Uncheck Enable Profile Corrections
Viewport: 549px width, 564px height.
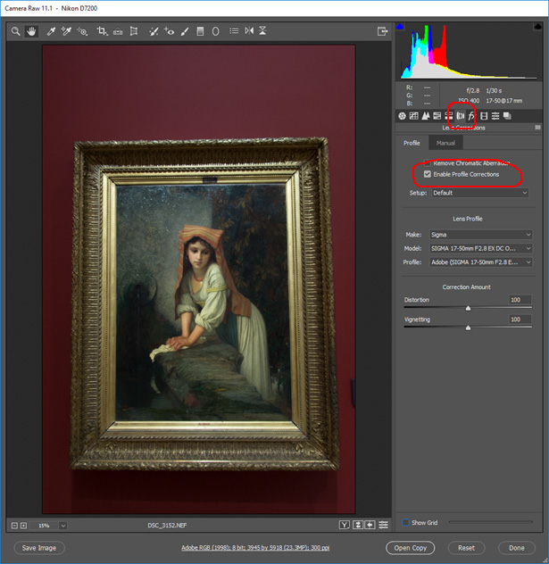tap(428, 174)
